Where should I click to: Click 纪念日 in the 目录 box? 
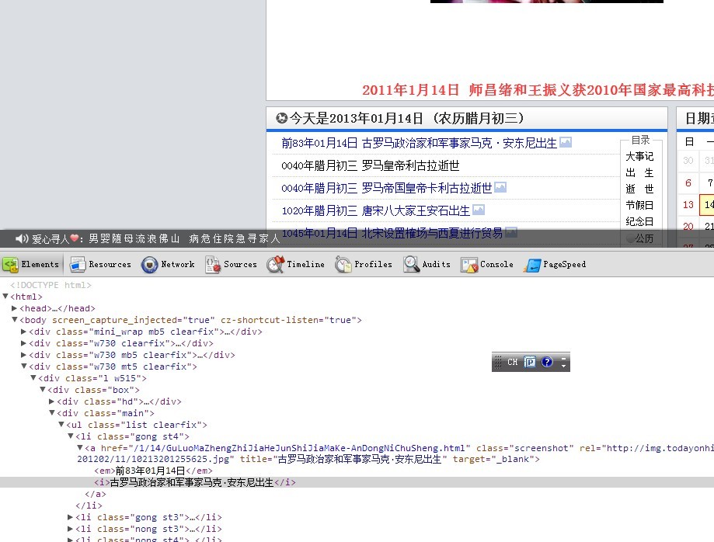[639, 221]
